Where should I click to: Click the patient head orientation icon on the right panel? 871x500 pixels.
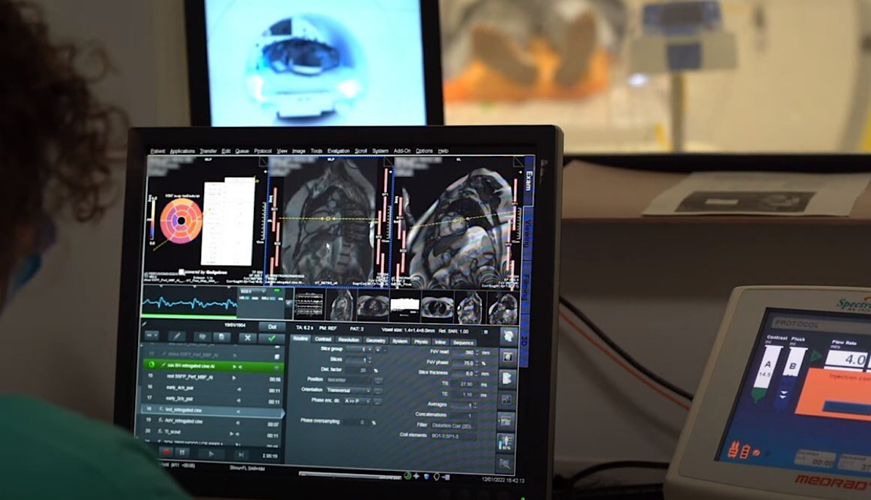pos(509,335)
